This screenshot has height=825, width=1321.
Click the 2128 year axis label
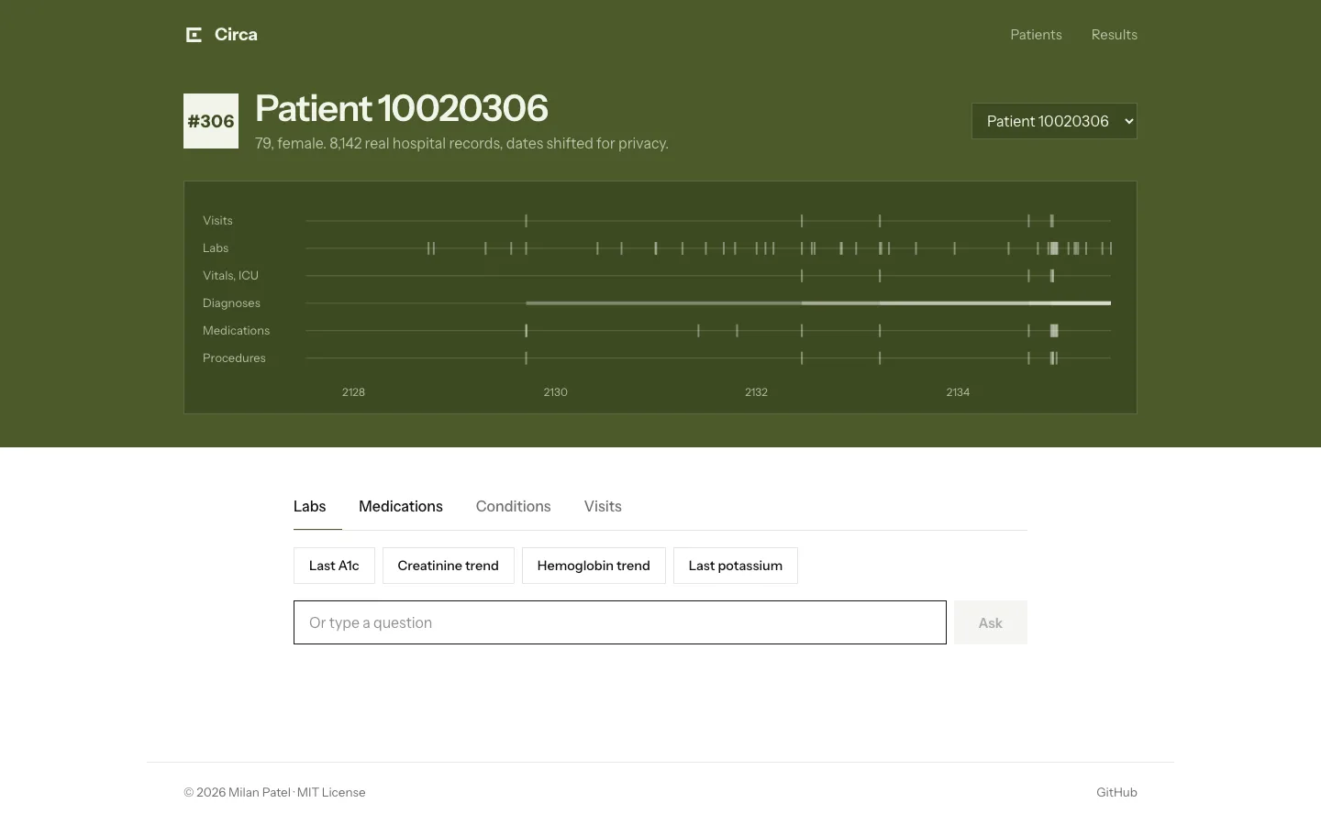point(353,391)
